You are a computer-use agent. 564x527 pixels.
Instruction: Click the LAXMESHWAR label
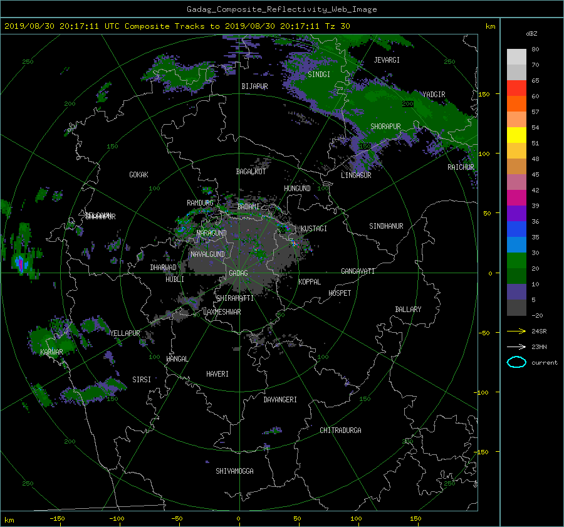(222, 312)
